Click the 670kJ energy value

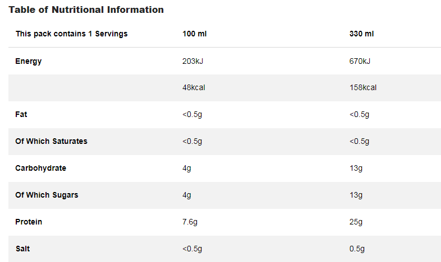360,61
